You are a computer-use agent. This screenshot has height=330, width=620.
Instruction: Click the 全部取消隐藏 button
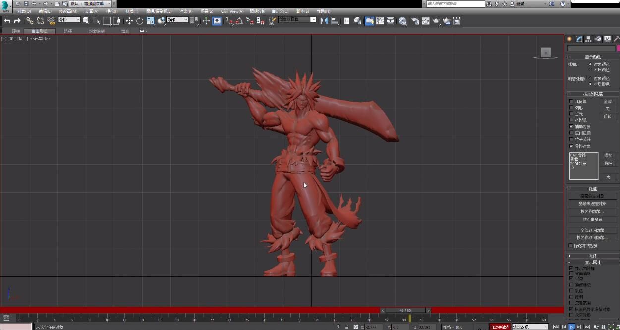tap(592, 230)
